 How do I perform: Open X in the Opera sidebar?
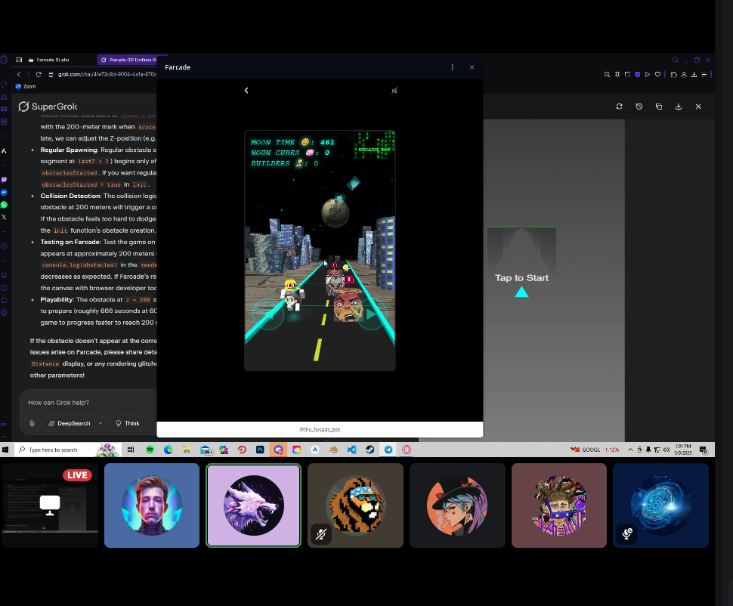pyautogui.click(x=5, y=217)
